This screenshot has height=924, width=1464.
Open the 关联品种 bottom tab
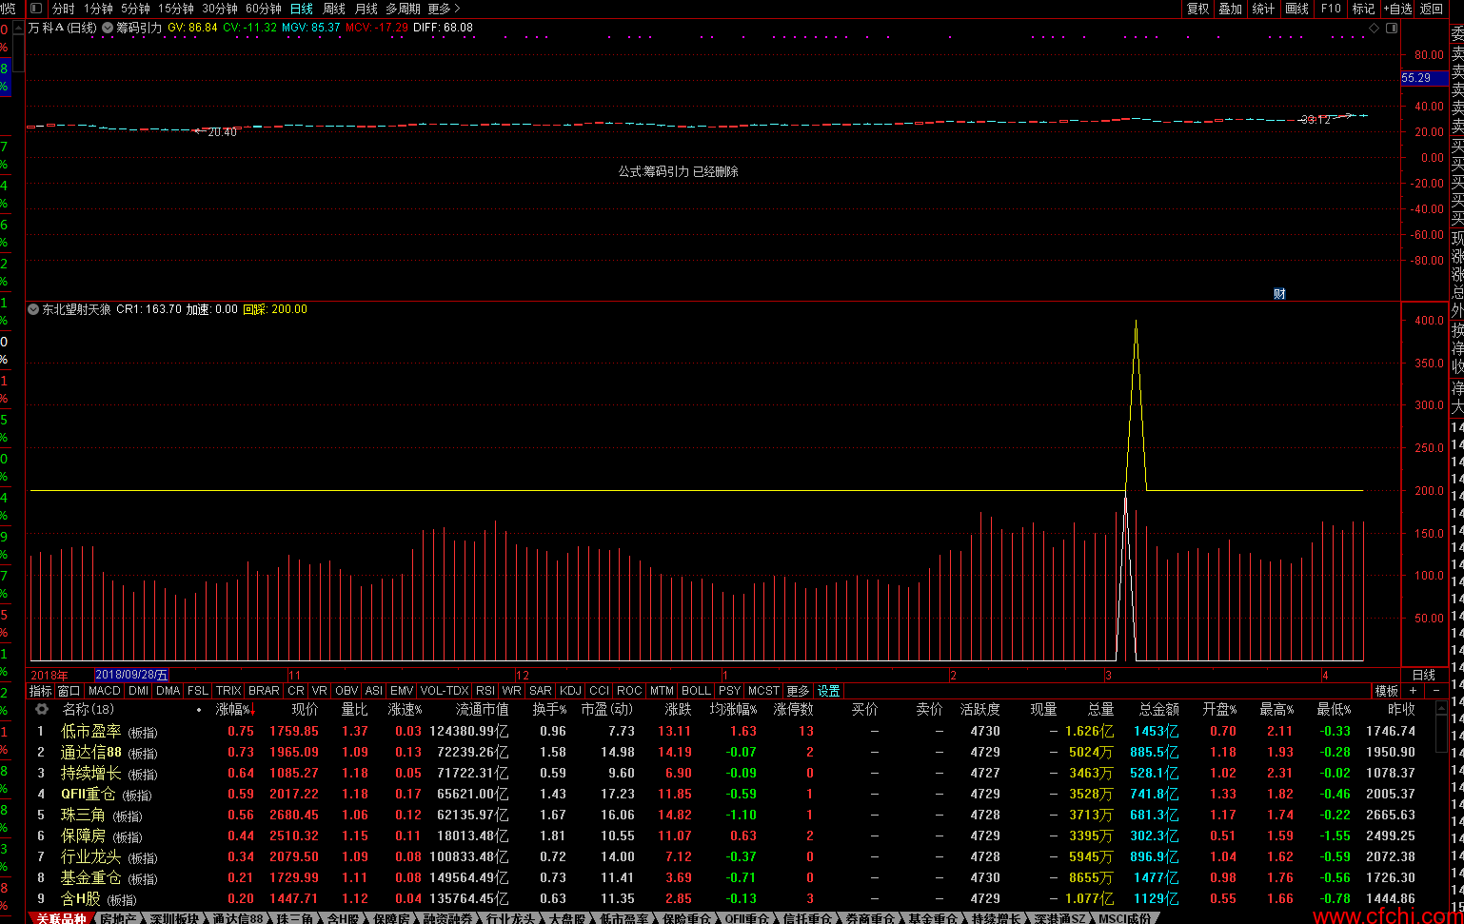(61, 918)
